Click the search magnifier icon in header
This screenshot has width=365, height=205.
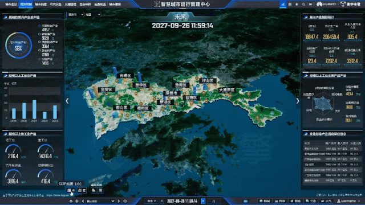(303, 4)
